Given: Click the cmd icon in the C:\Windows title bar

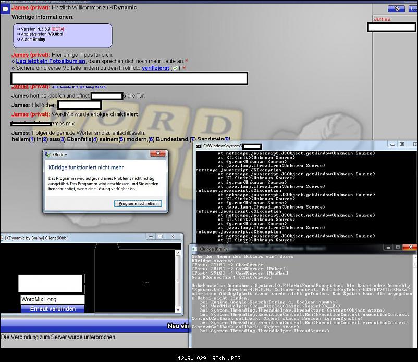Looking at the screenshot, I should click(199, 146).
